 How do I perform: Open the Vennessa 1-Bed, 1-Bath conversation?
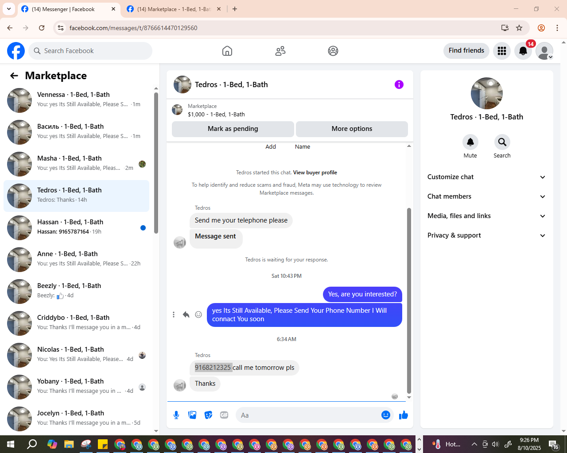(x=76, y=100)
